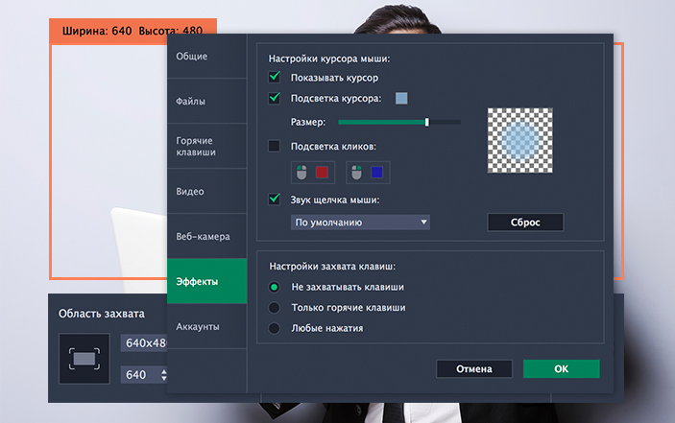Image resolution: width=675 pixels, height=423 pixels.
Task: Pick the cursor highlight color swatch
Action: coord(401,98)
